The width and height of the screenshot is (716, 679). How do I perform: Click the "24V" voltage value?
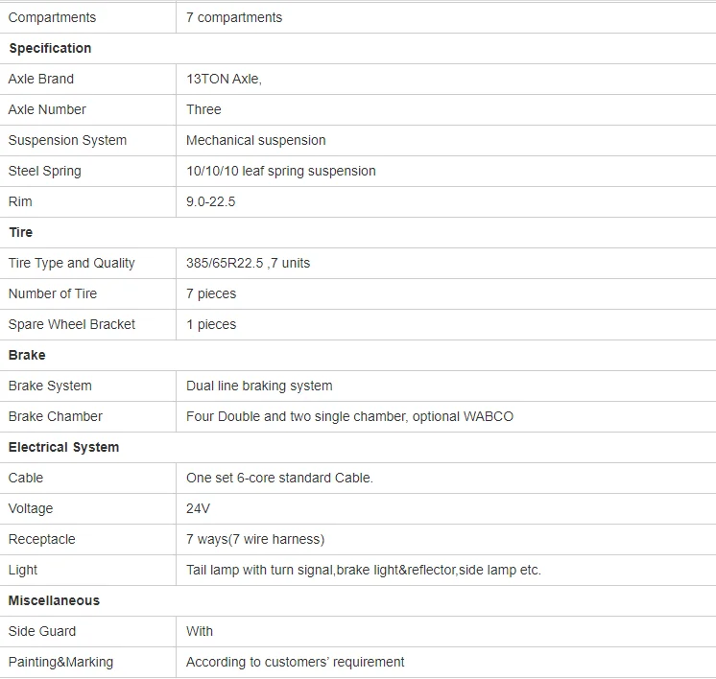click(x=198, y=508)
